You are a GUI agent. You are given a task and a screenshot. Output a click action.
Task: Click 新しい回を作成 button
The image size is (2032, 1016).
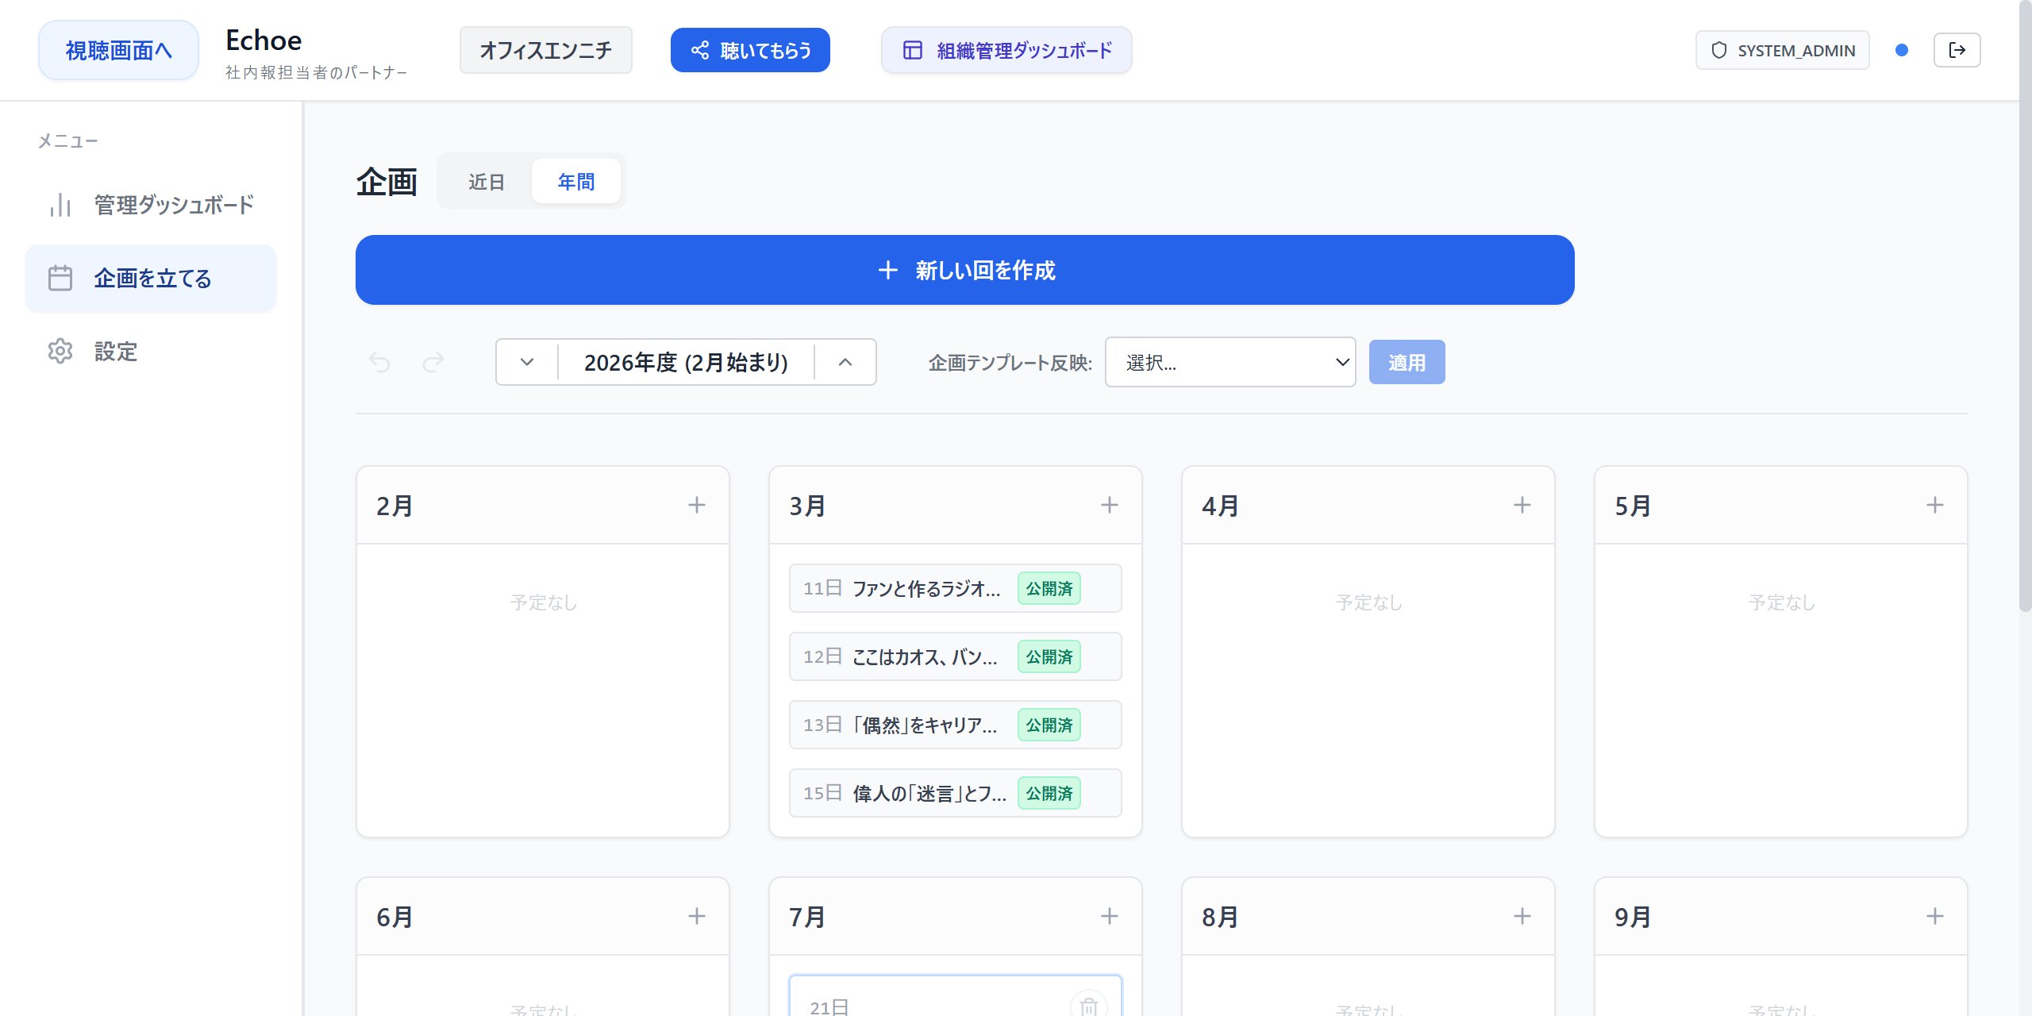tap(964, 270)
